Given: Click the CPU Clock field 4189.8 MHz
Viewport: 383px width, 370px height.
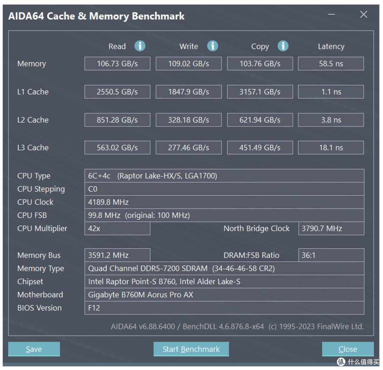Looking at the screenshot, I should tap(224, 202).
